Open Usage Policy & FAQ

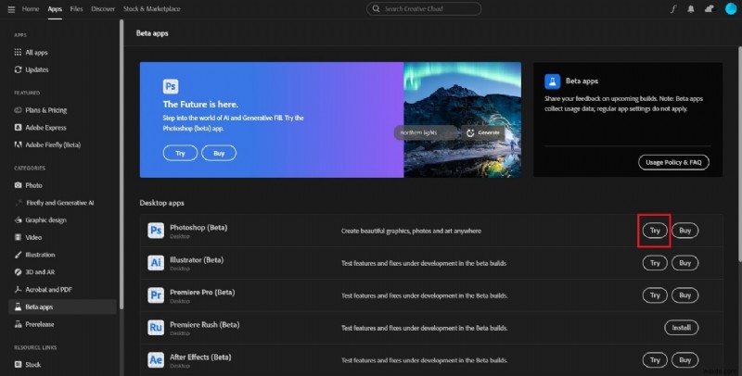(673, 162)
